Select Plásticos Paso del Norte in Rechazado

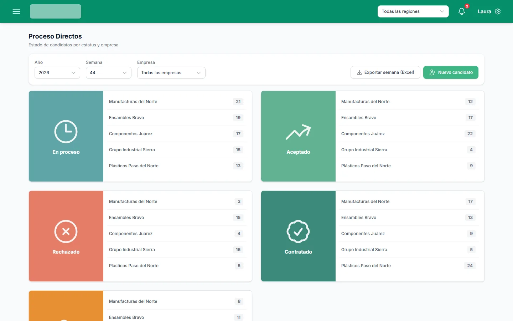click(177, 266)
